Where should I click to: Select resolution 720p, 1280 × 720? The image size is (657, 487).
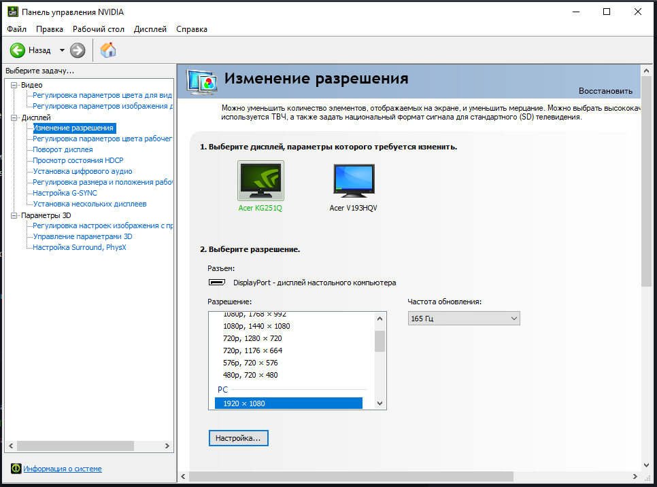[x=252, y=338]
